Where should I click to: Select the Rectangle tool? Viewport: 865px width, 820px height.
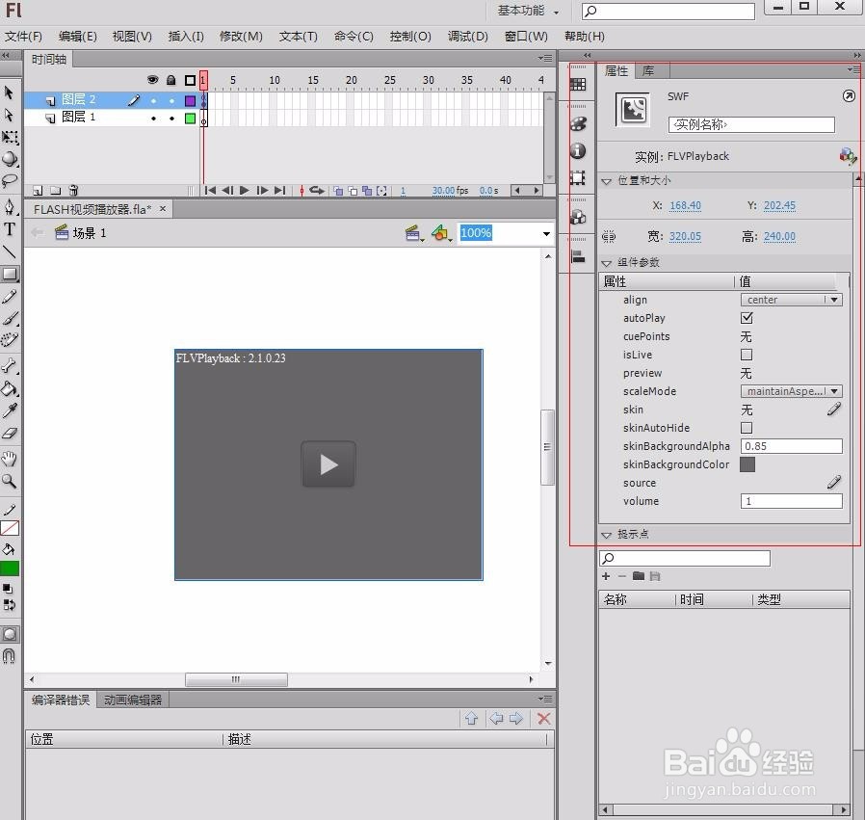pyautogui.click(x=10, y=275)
